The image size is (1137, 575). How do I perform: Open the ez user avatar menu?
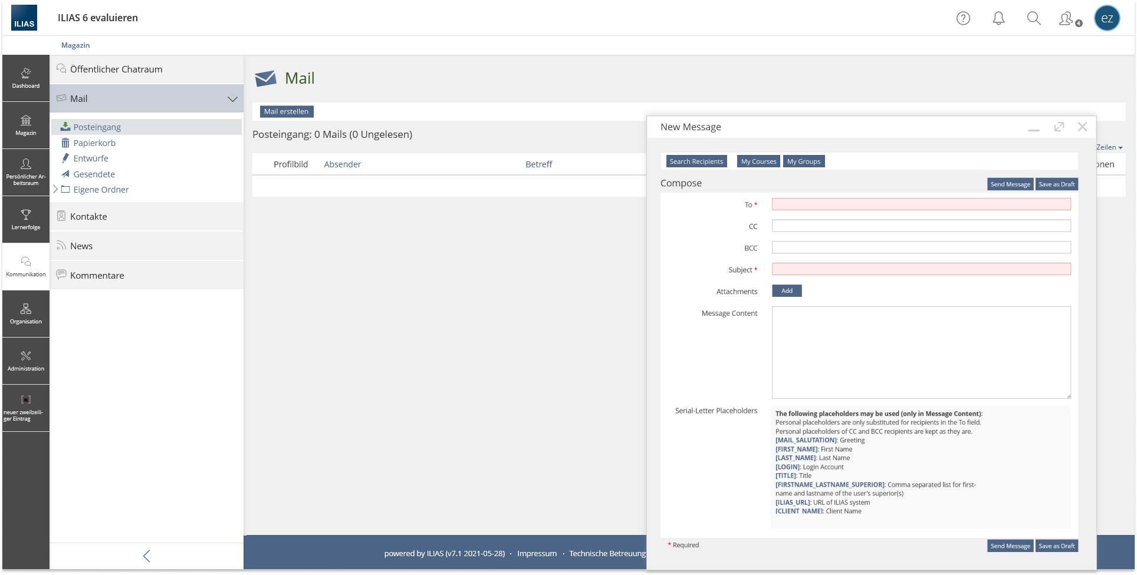[x=1107, y=18]
